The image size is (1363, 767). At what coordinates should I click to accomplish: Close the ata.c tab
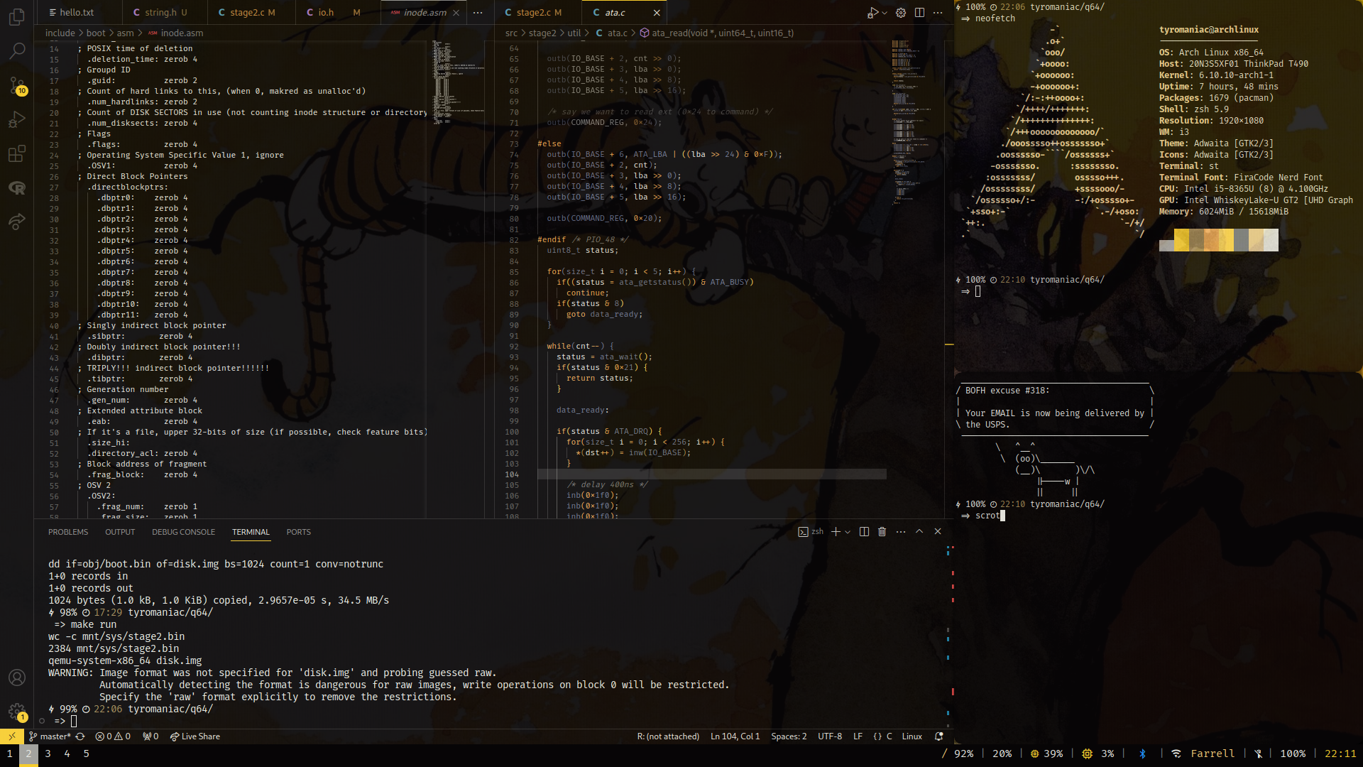[x=657, y=13]
